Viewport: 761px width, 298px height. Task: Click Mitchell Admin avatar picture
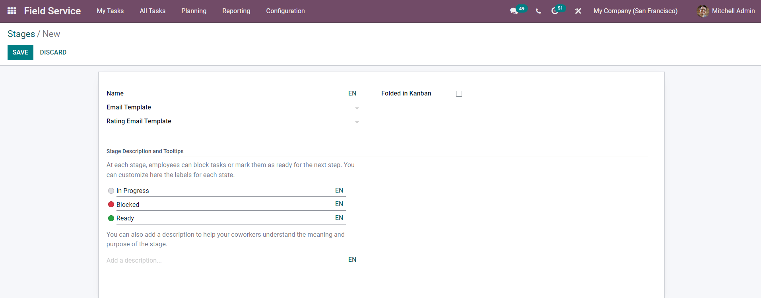coord(703,11)
